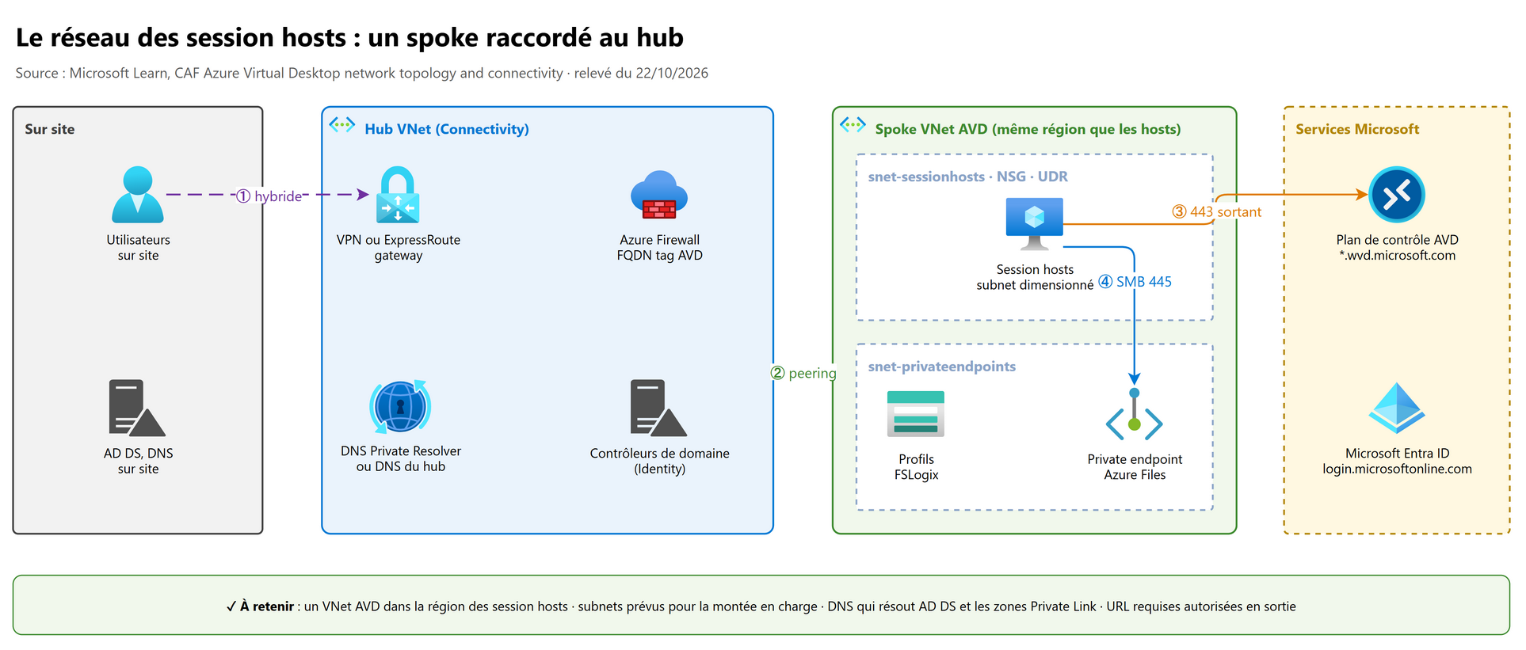Click the VNet icon beside Spoke VNet title
The width and height of the screenshot is (1526, 650).
(x=853, y=124)
